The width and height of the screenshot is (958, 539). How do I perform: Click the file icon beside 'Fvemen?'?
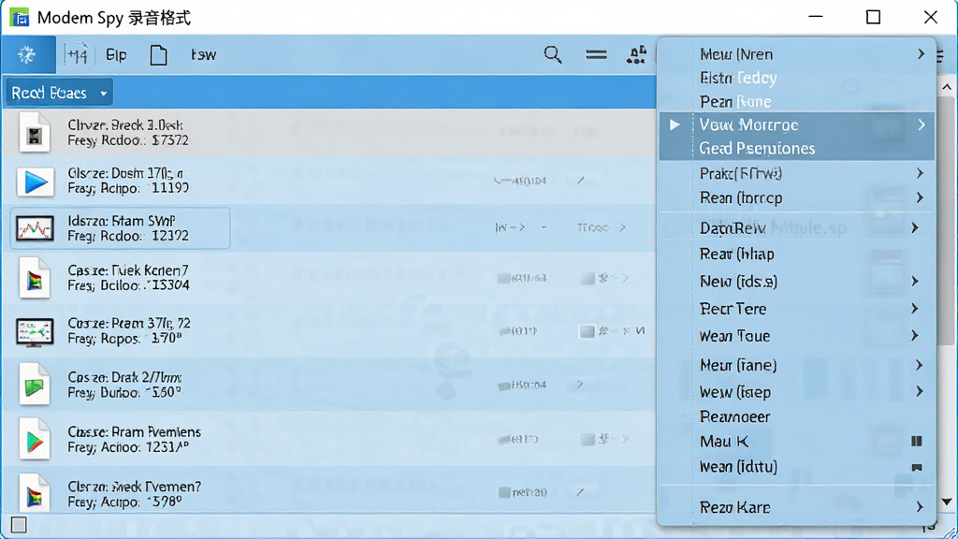coord(35,492)
